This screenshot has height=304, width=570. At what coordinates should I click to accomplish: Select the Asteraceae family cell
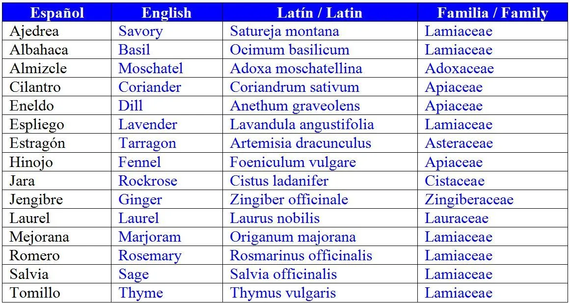[x=492, y=143]
